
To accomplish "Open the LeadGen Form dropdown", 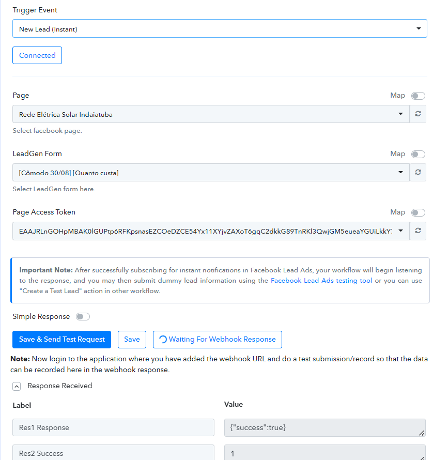I will pos(211,173).
